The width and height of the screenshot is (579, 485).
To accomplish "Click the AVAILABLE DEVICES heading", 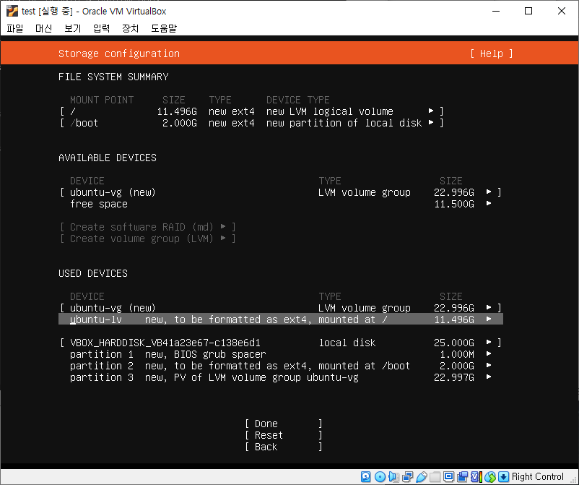I will click(x=108, y=158).
